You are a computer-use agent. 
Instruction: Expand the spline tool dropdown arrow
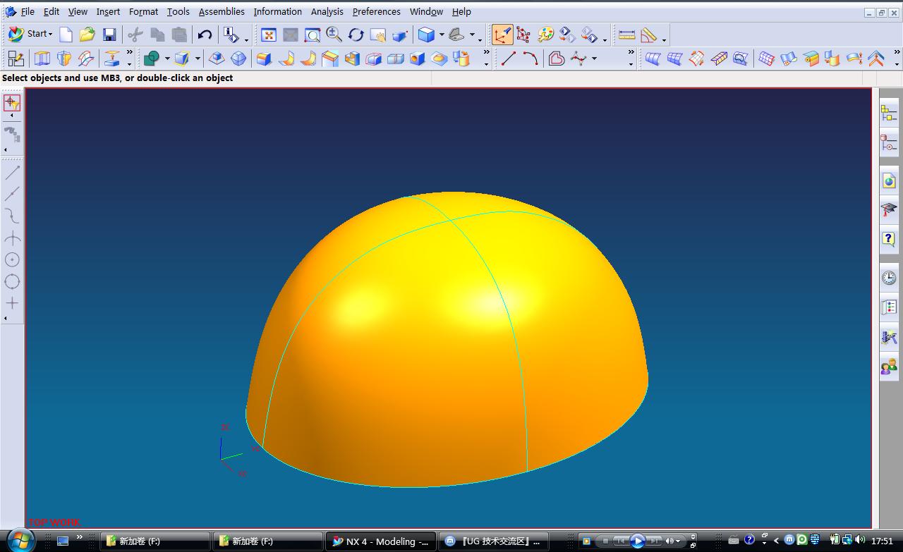(x=594, y=59)
